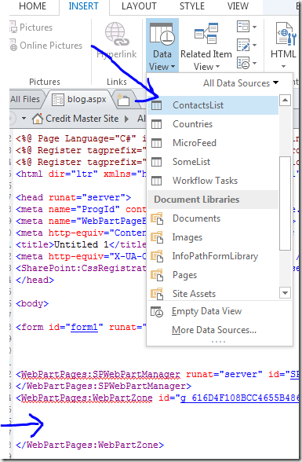This screenshot has height=462, width=302.
Task: Choose the MicroFeed list
Action: pyautogui.click(x=213, y=143)
